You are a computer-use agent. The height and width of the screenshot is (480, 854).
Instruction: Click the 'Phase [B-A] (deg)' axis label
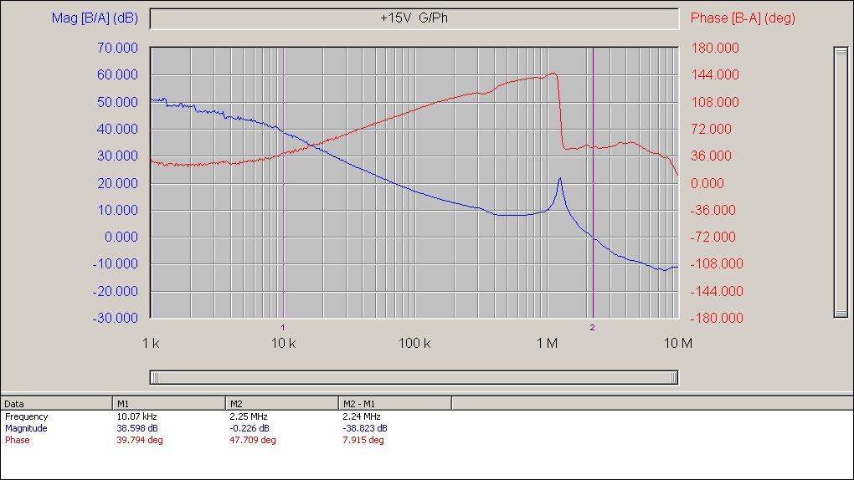pos(743,18)
